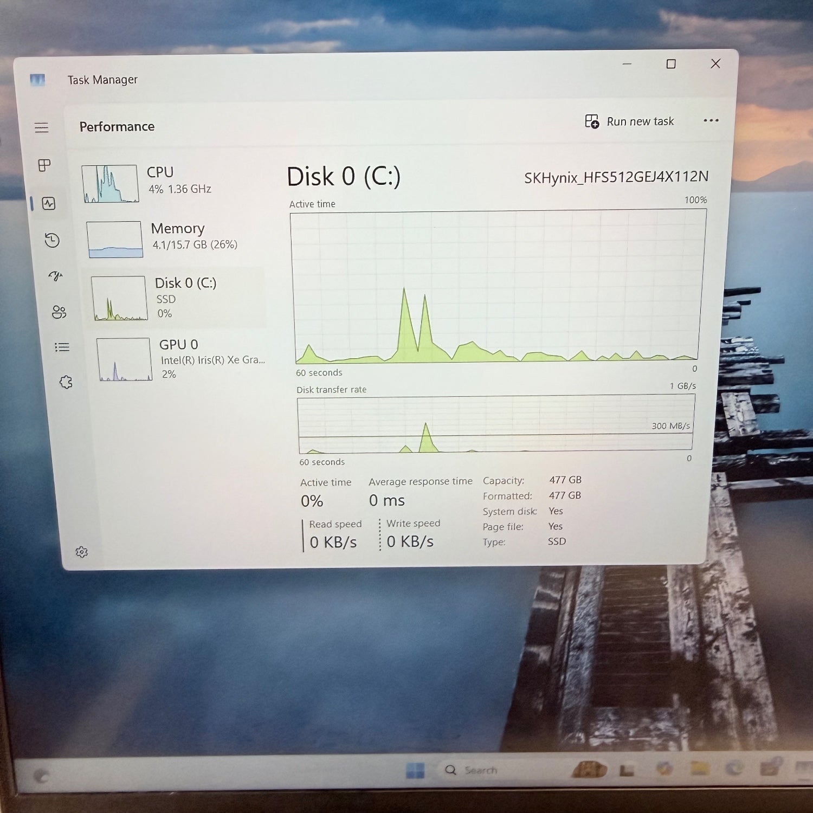Screen dimensions: 813x813
Task: Open the Windows Start menu
Action: [x=416, y=770]
